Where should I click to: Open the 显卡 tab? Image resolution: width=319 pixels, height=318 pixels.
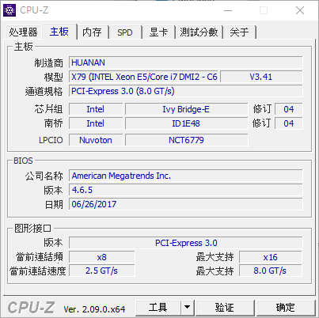(x=158, y=32)
